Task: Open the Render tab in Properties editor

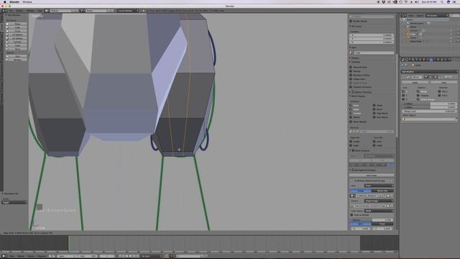Action: click(409, 60)
